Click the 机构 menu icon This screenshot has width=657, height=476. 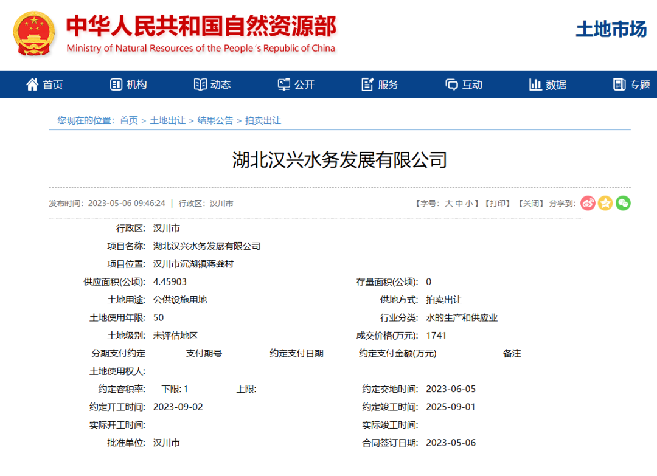point(116,85)
